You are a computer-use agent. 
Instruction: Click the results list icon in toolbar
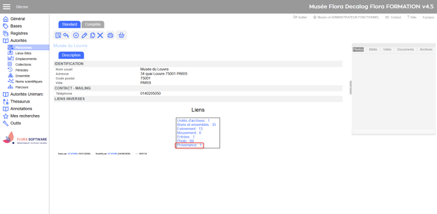click(x=58, y=35)
